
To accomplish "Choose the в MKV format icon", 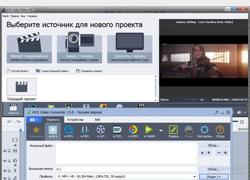I will pyautogui.click(x=85, y=132).
